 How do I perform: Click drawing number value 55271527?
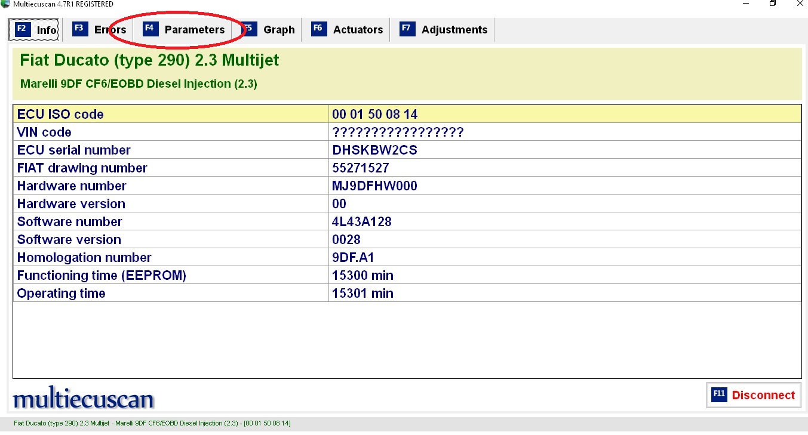pos(361,168)
